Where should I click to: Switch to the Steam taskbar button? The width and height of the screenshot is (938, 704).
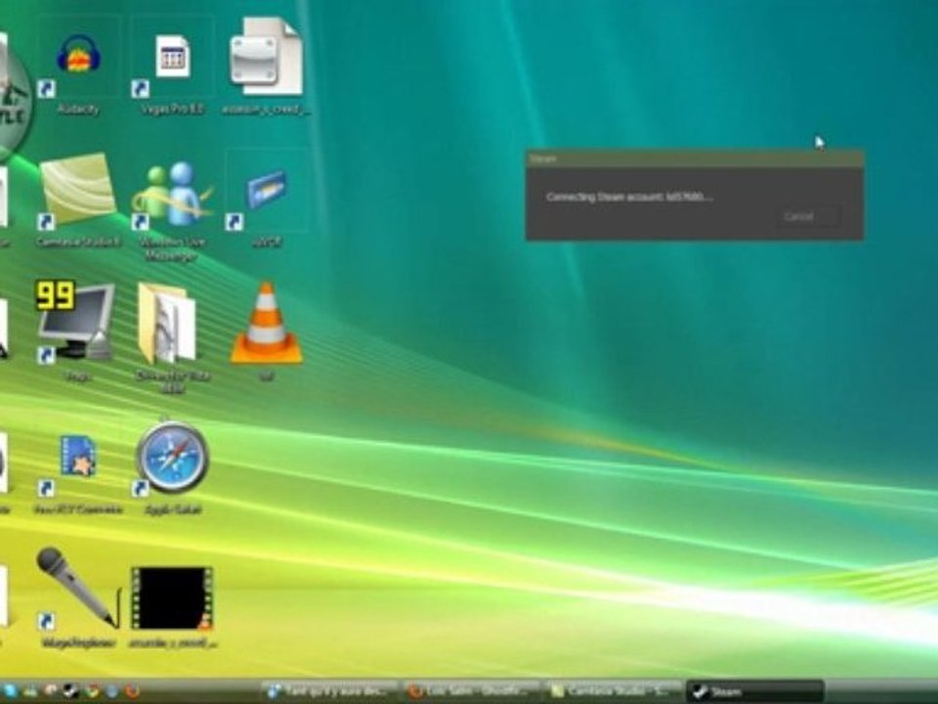pos(754,691)
